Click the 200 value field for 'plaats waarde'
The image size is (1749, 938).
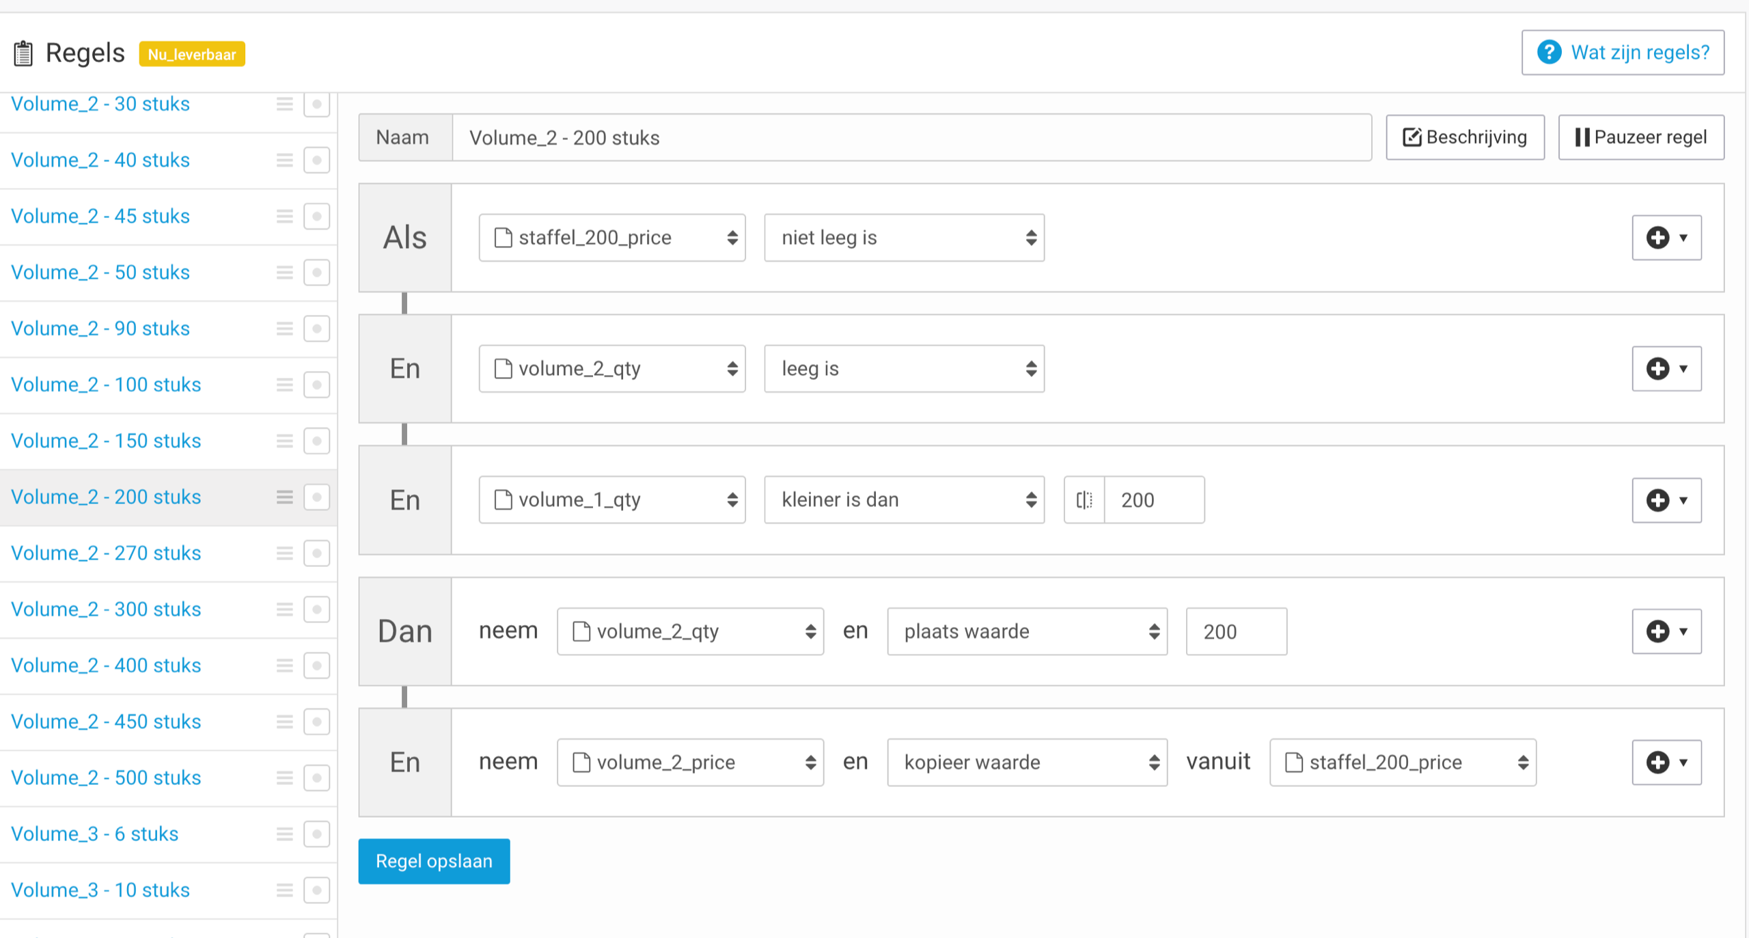tap(1237, 631)
